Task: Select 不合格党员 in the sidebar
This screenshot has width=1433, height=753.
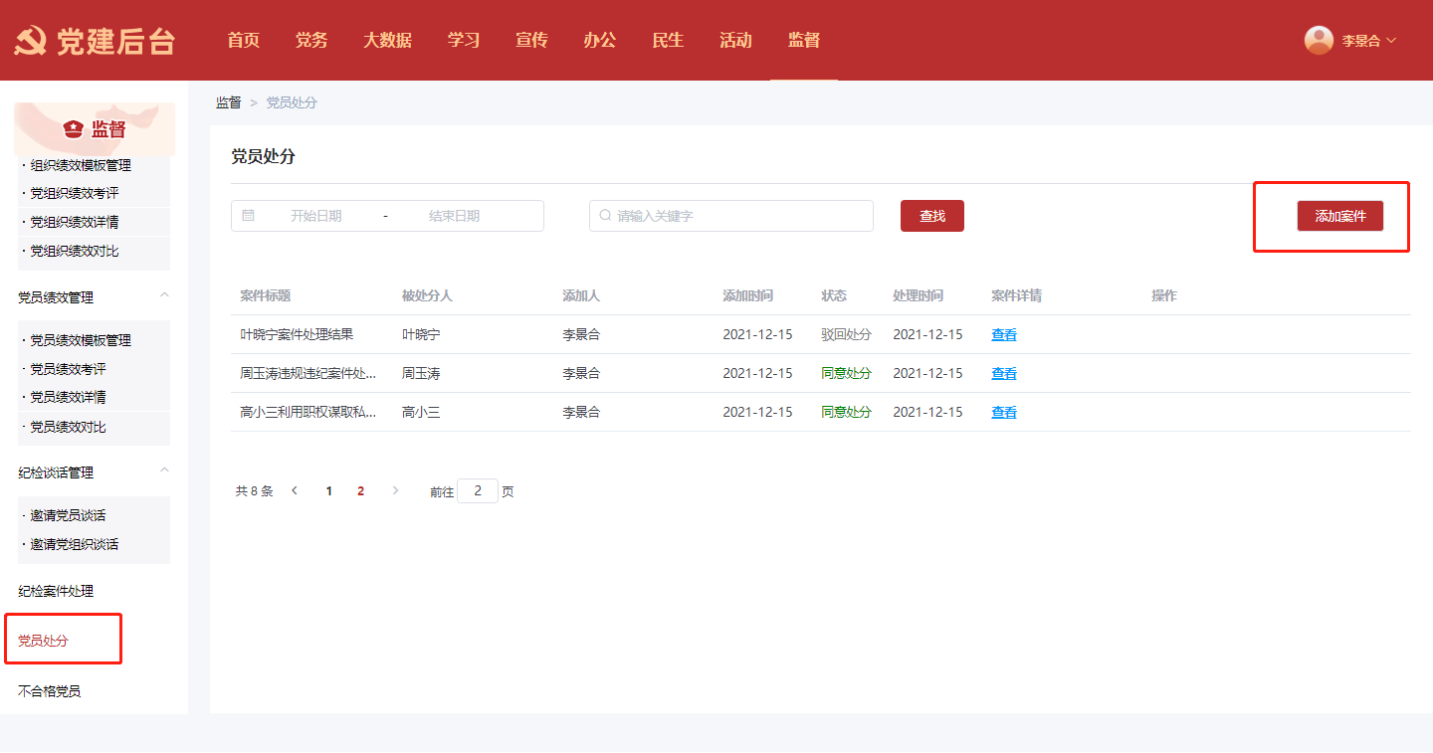Action: click(50, 691)
